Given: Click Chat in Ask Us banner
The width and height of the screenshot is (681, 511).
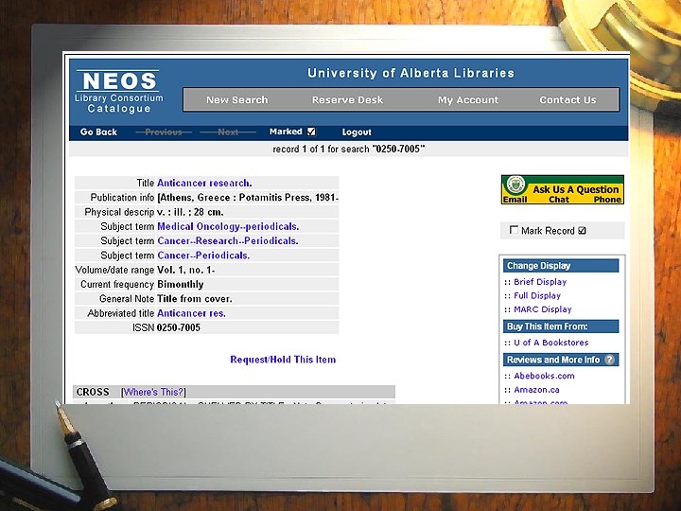Looking at the screenshot, I should (x=559, y=200).
